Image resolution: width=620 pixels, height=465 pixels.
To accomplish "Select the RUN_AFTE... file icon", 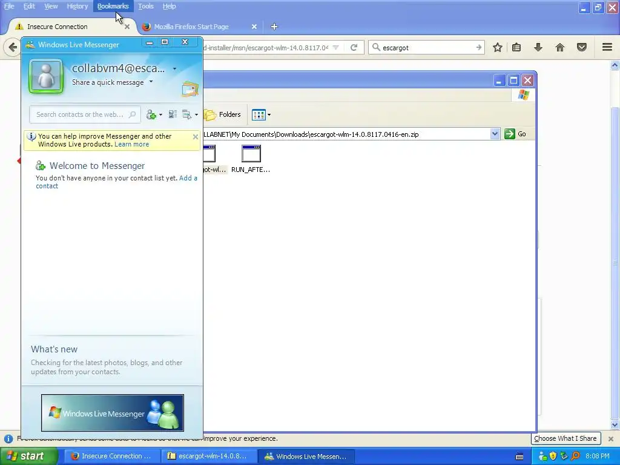I will (x=251, y=154).
